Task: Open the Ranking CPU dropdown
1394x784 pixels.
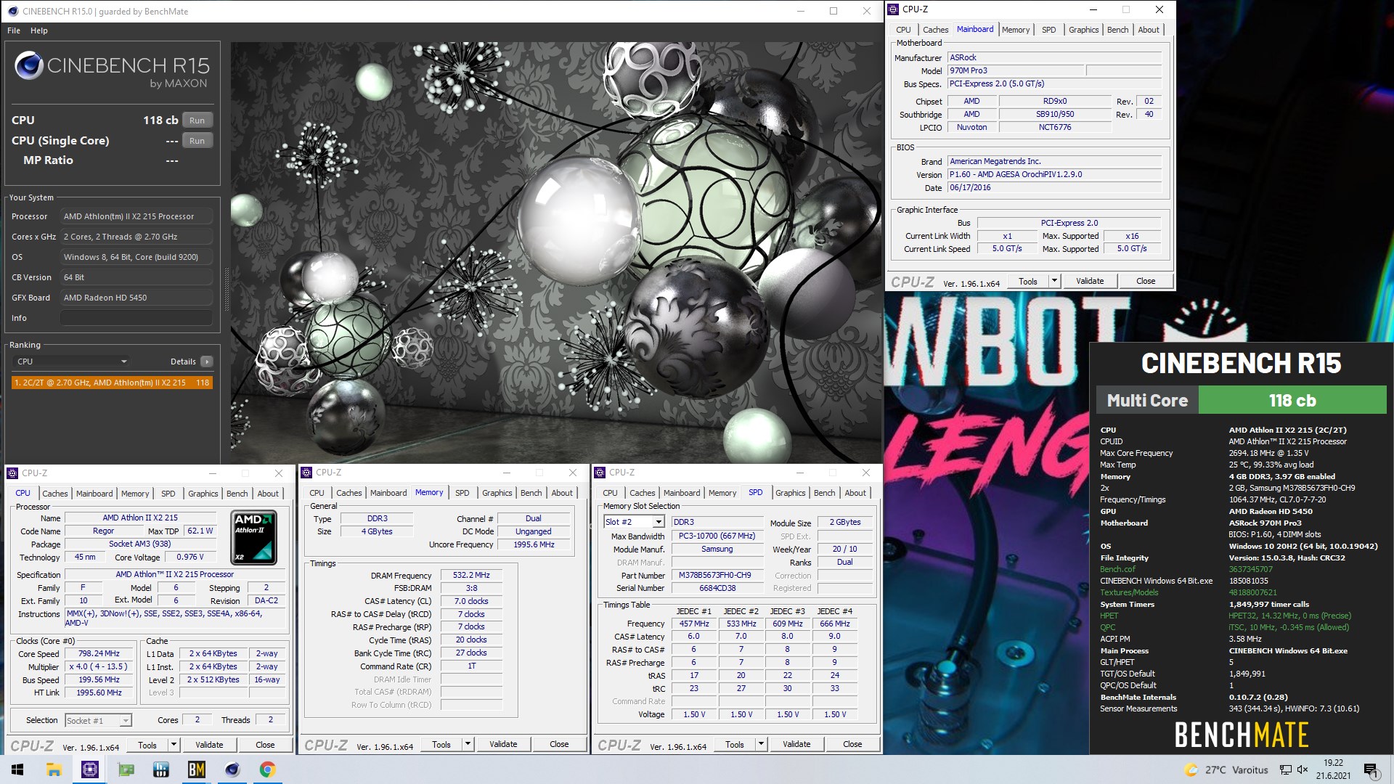Action: [x=71, y=362]
